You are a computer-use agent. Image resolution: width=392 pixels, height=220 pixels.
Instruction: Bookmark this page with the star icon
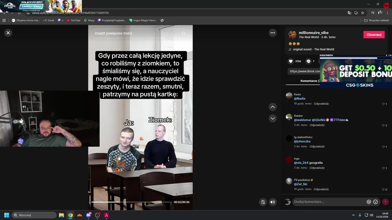[363, 13]
